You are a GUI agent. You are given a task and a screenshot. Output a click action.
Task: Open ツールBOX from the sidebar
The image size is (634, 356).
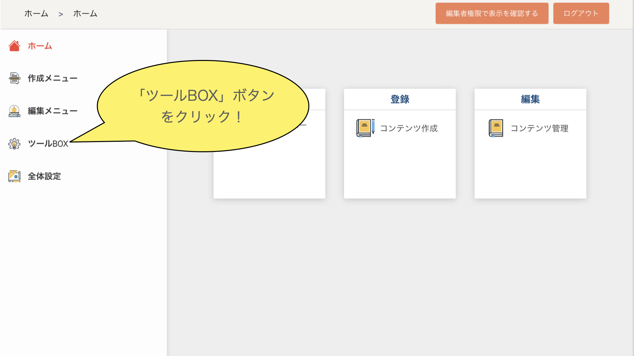[48, 144]
